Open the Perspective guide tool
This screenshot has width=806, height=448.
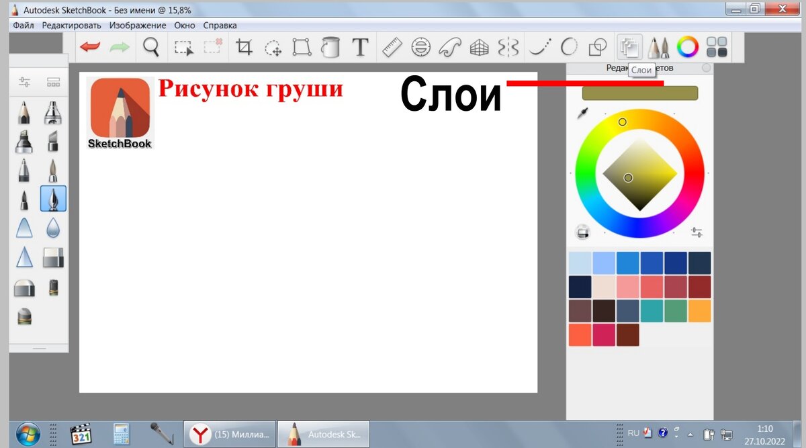tap(480, 47)
